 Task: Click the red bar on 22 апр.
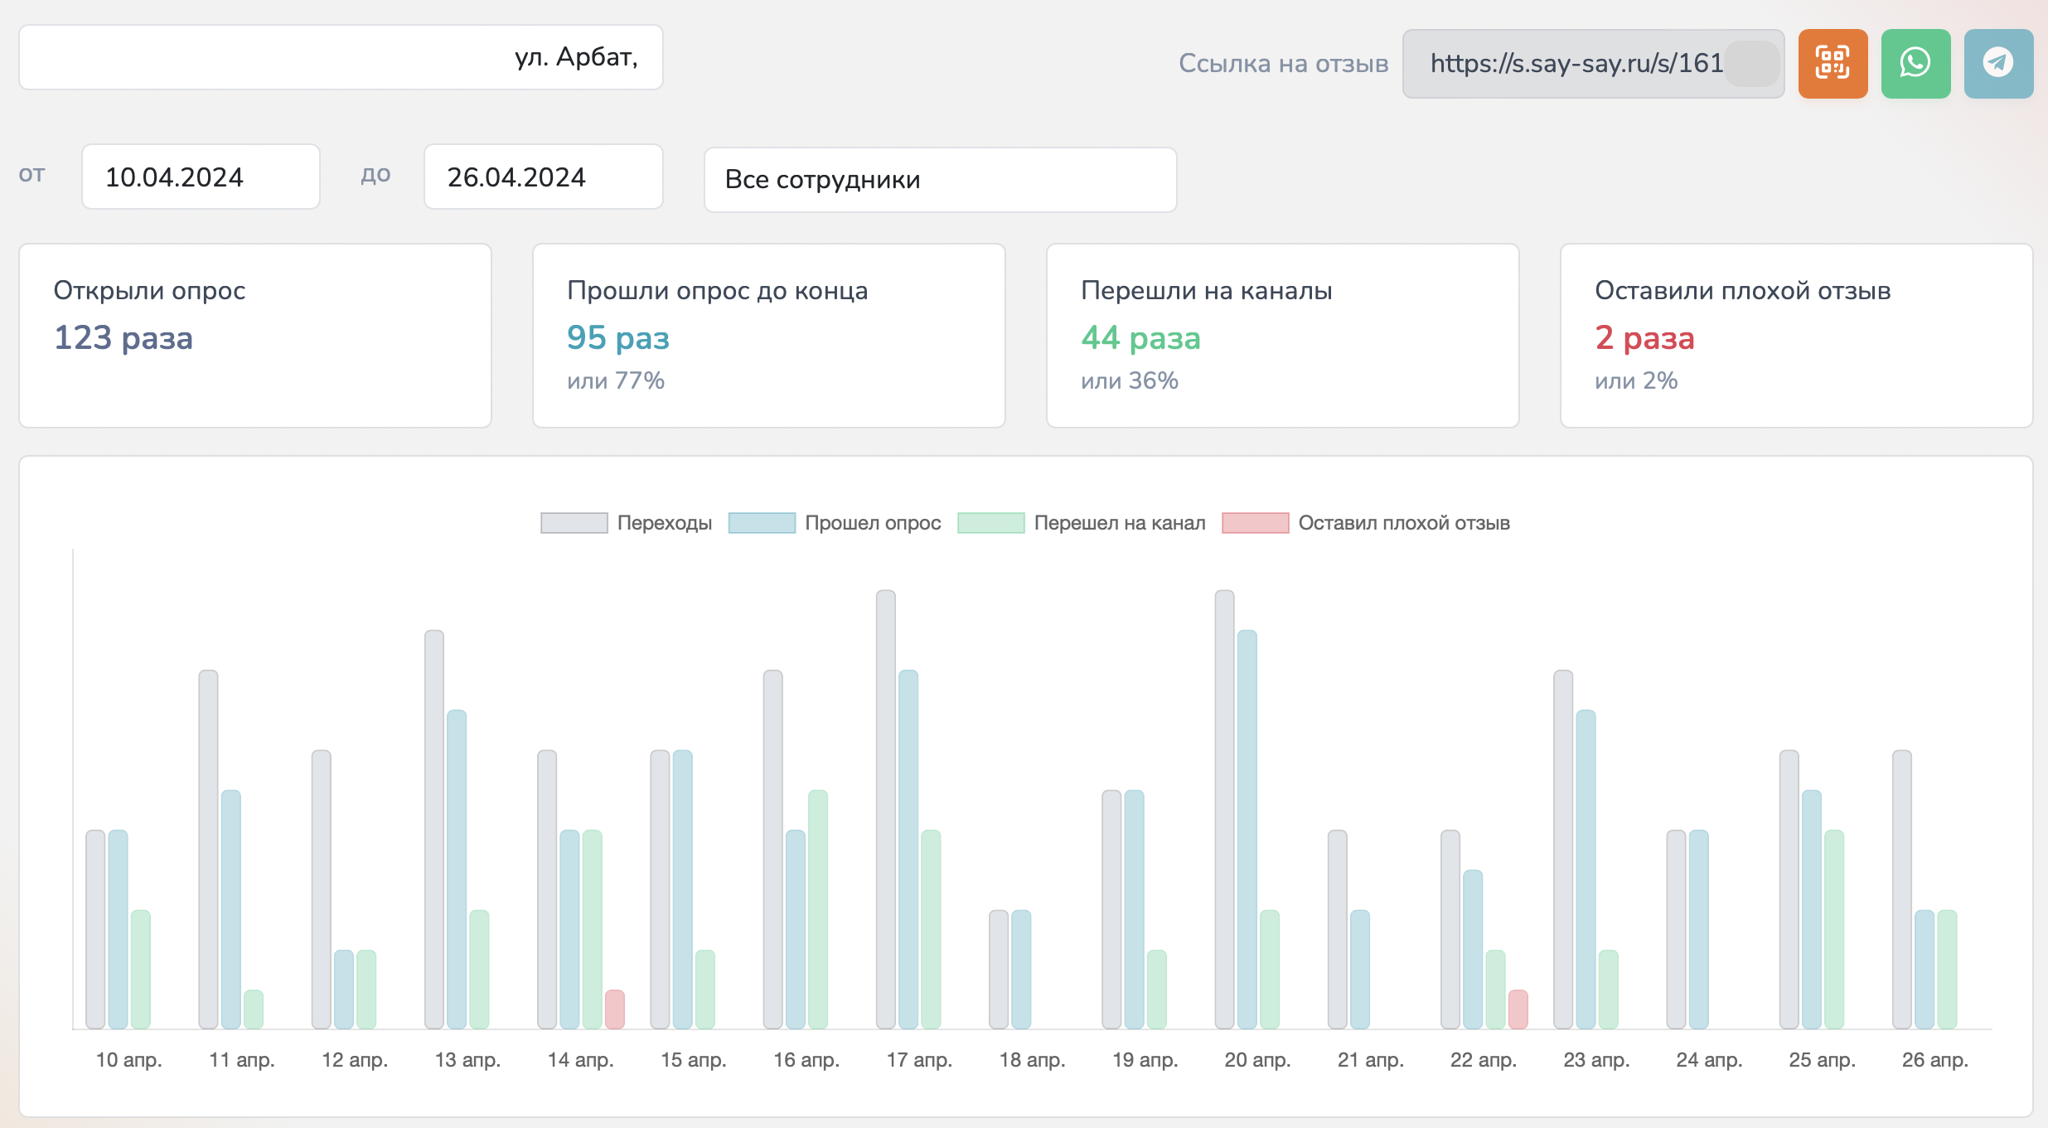tap(1518, 1009)
